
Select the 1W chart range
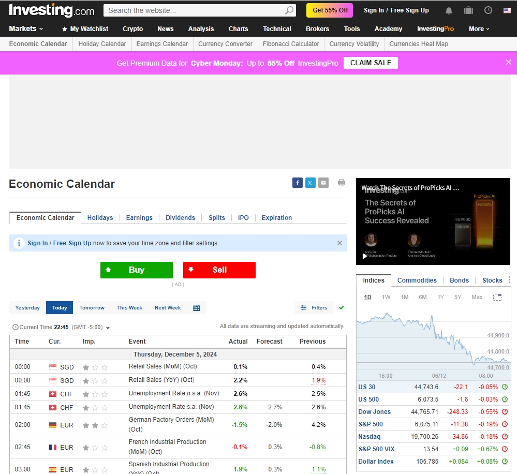386,298
